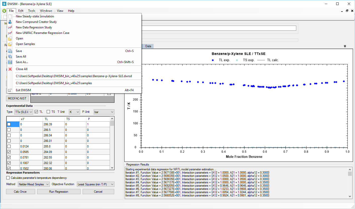The image size is (355, 209).
Task: Click the chart icon beside New Data Regression Study
Action: click(x=10, y=27)
